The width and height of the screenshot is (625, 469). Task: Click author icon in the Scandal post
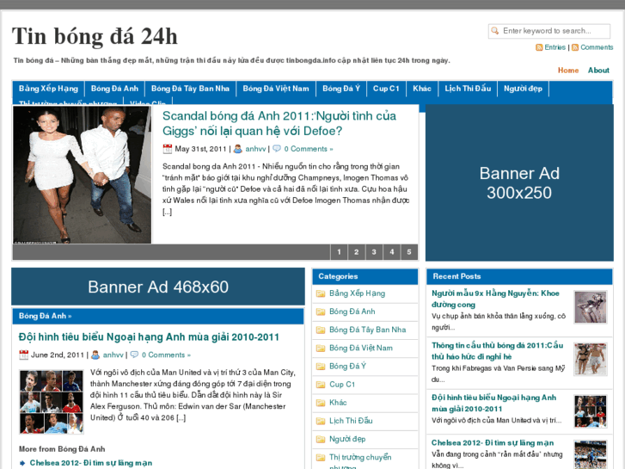(238, 149)
